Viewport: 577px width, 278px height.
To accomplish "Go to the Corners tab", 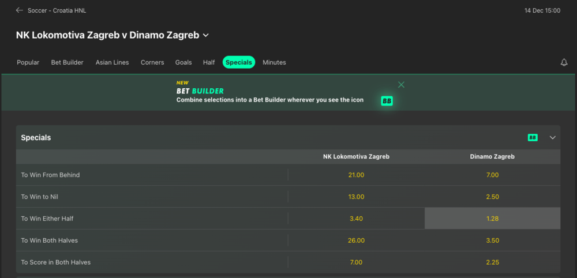I will click(x=152, y=62).
